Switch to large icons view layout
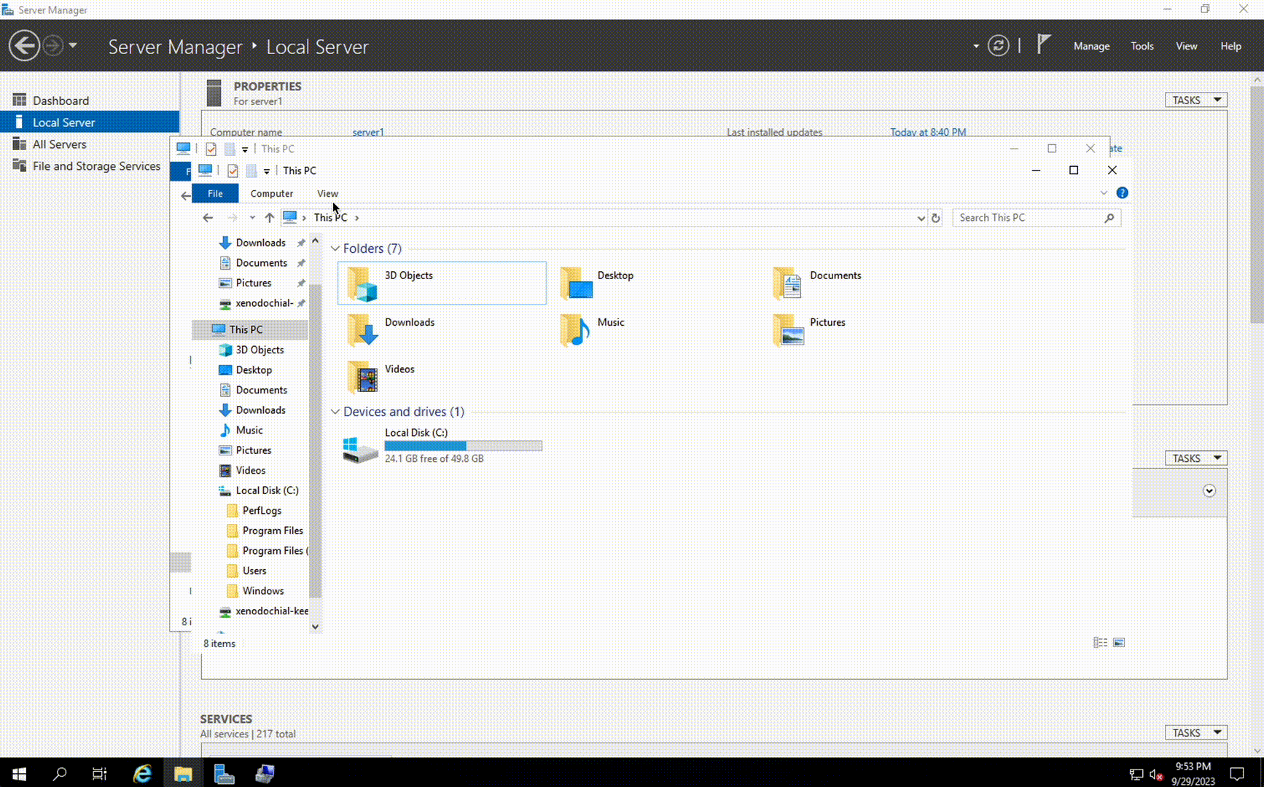1264x787 pixels. (x=1119, y=643)
